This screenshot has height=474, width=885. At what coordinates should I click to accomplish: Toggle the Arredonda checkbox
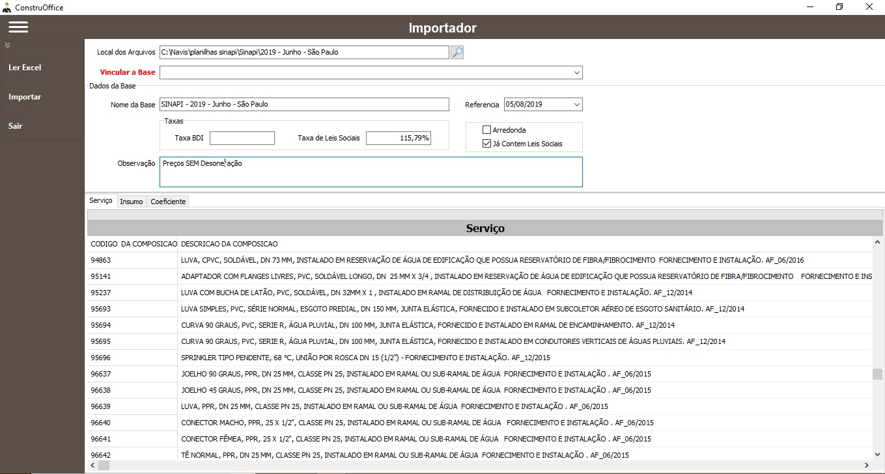coord(487,130)
